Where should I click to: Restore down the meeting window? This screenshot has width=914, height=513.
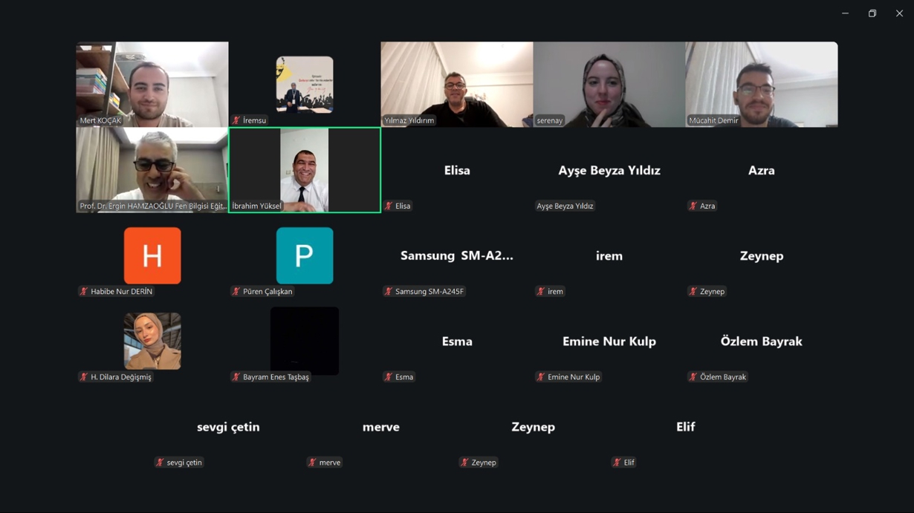872,13
